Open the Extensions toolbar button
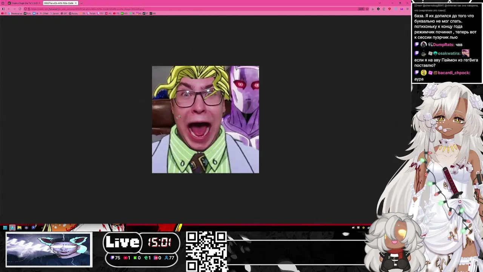Screen dimensions: 483x272 pyautogui.click(x=384, y=9)
